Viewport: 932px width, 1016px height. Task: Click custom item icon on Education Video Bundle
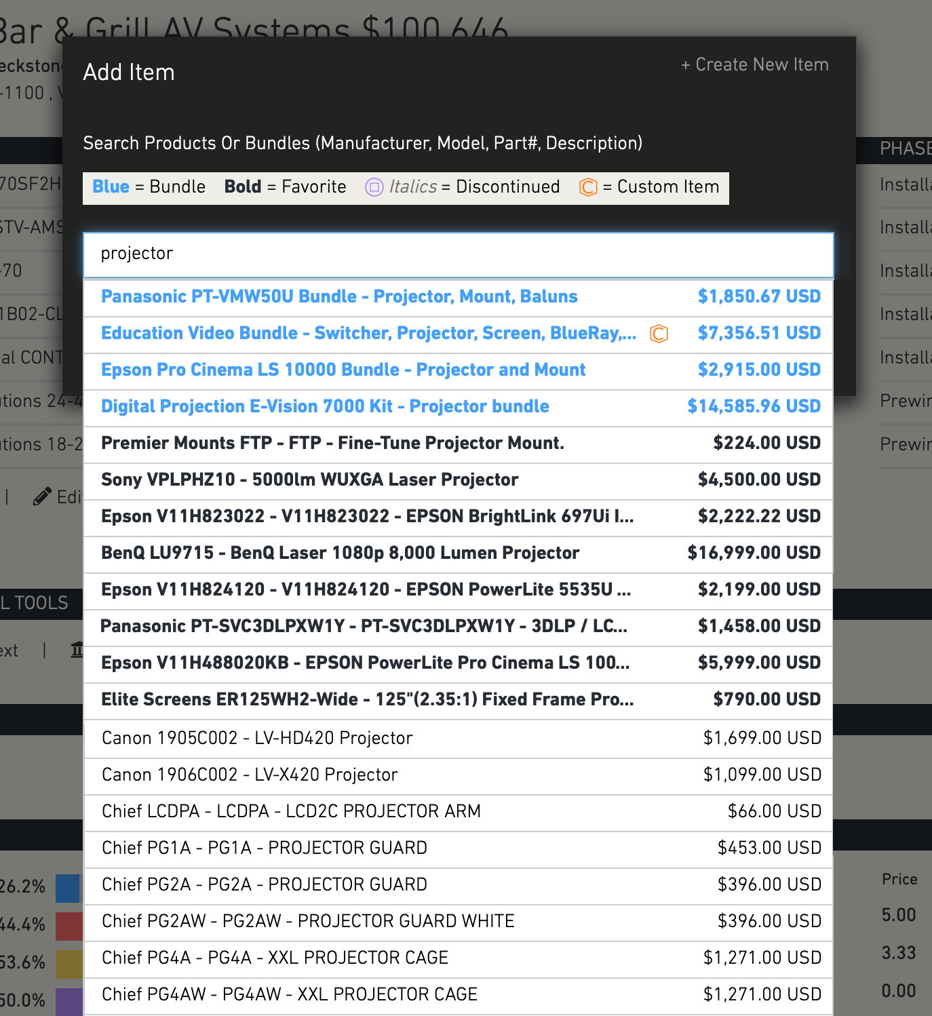[x=659, y=334]
